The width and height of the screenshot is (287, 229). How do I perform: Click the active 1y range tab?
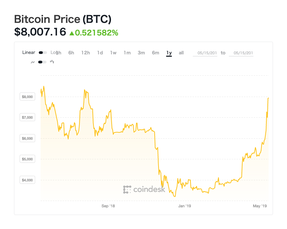point(169,53)
